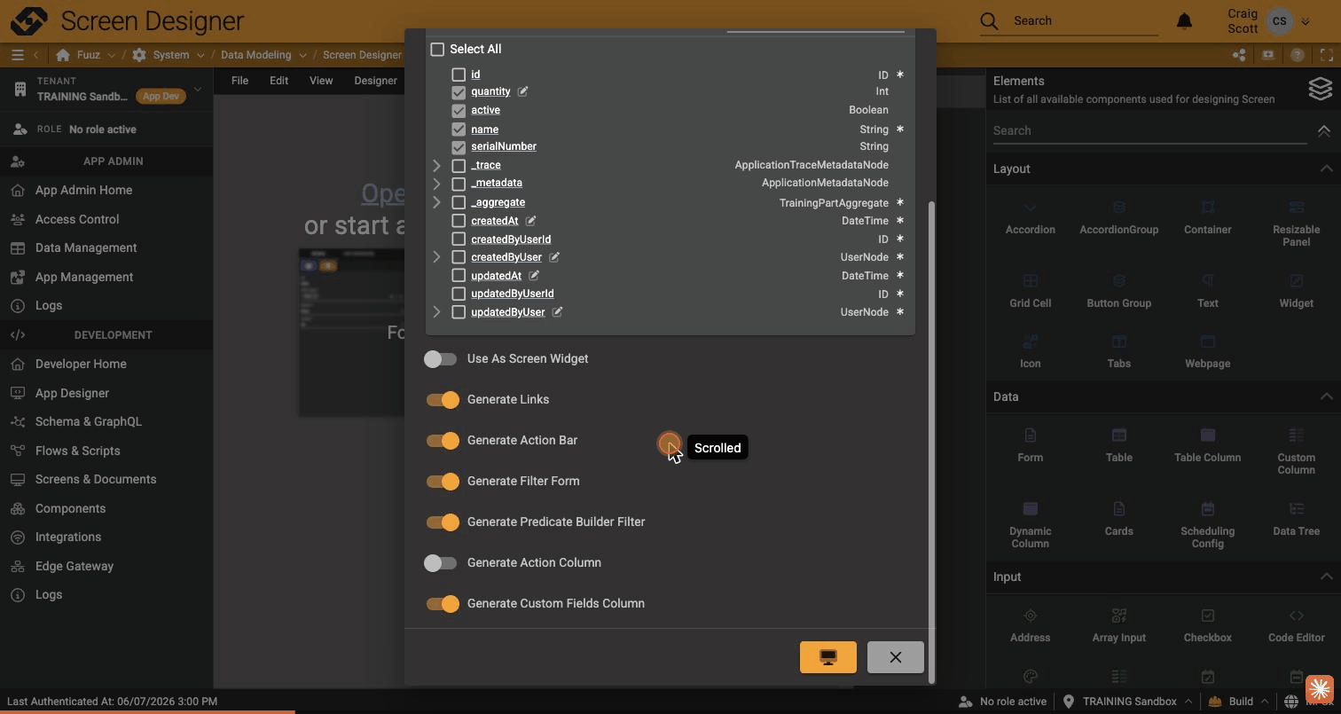
Task: Select the Container layout element
Action: coord(1207,217)
